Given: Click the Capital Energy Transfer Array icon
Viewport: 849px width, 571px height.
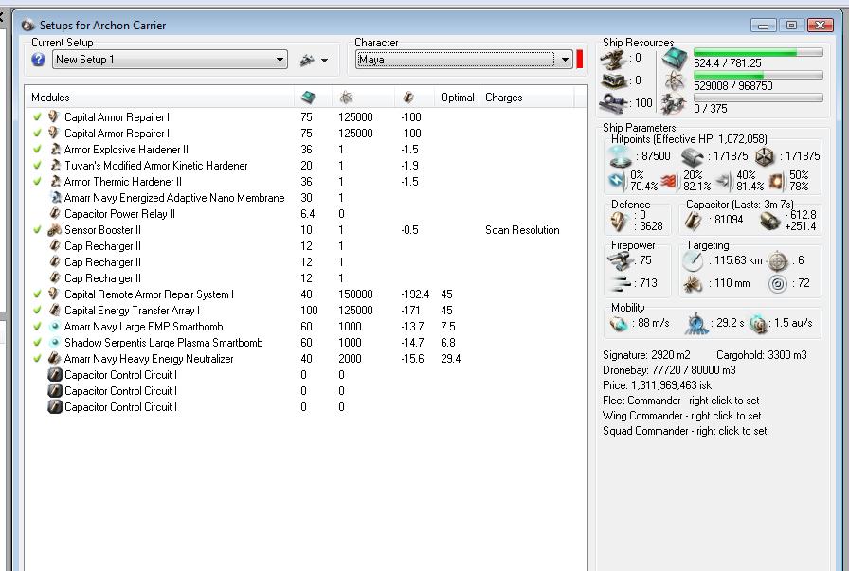Looking at the screenshot, I should pyautogui.click(x=55, y=311).
